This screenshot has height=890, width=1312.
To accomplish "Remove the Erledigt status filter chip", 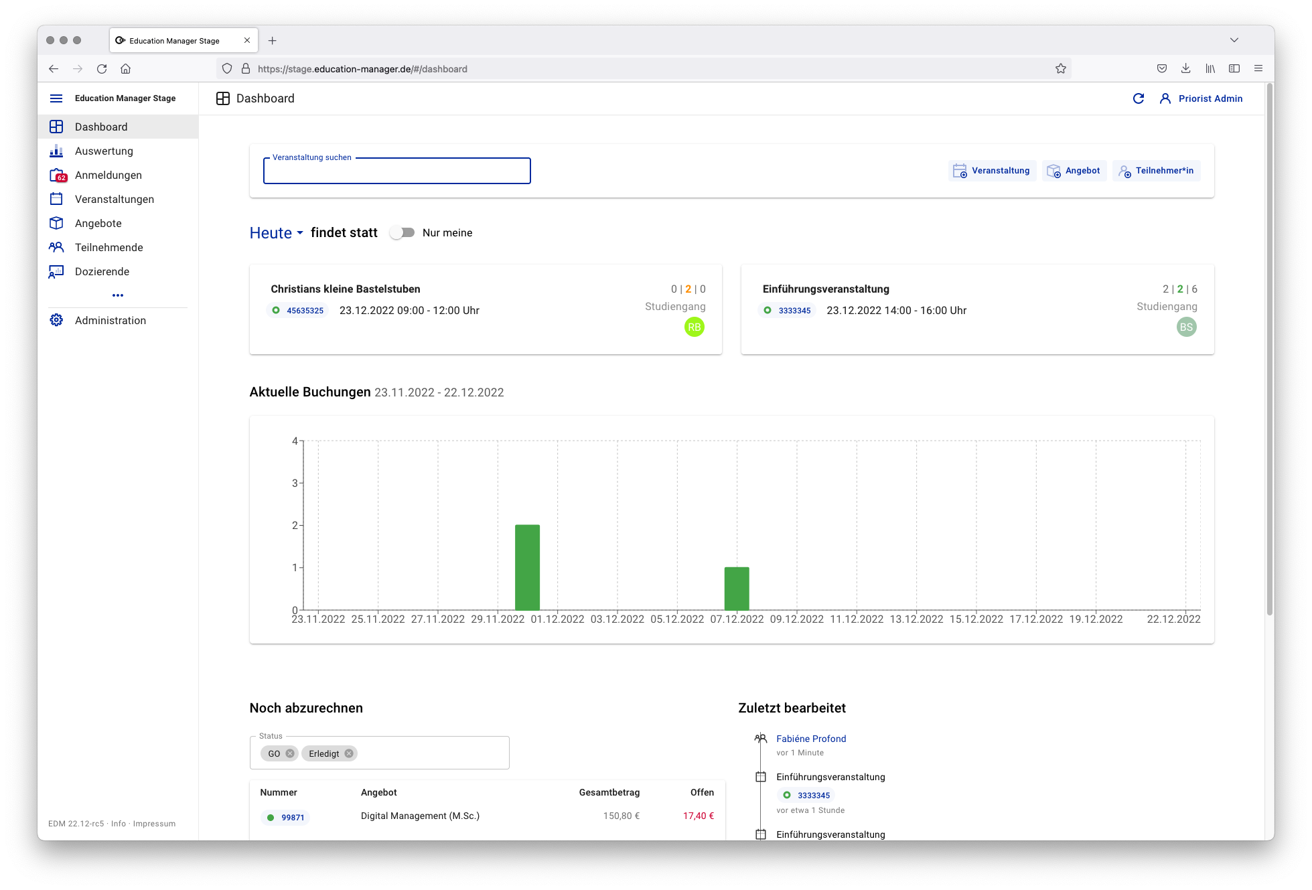I will (x=348, y=753).
